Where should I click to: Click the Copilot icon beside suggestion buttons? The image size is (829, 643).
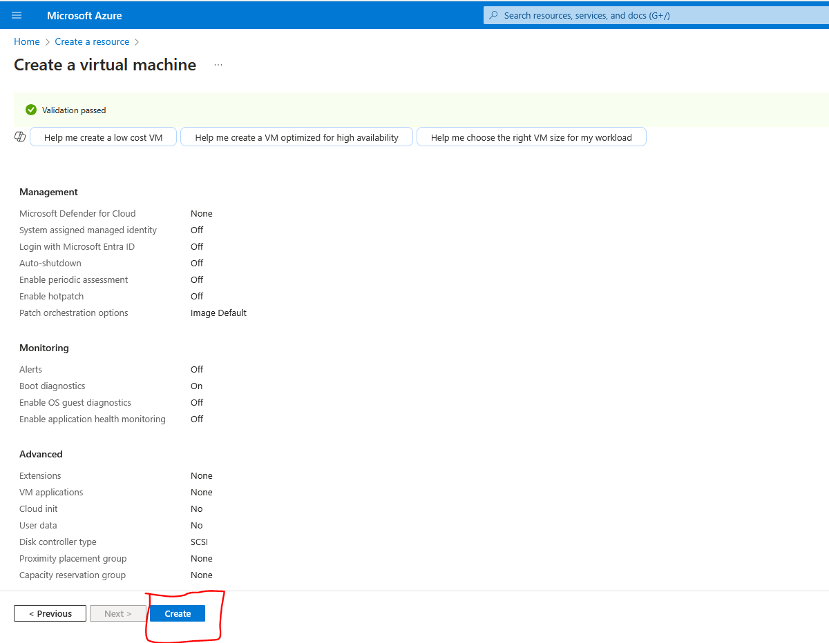tap(20, 137)
